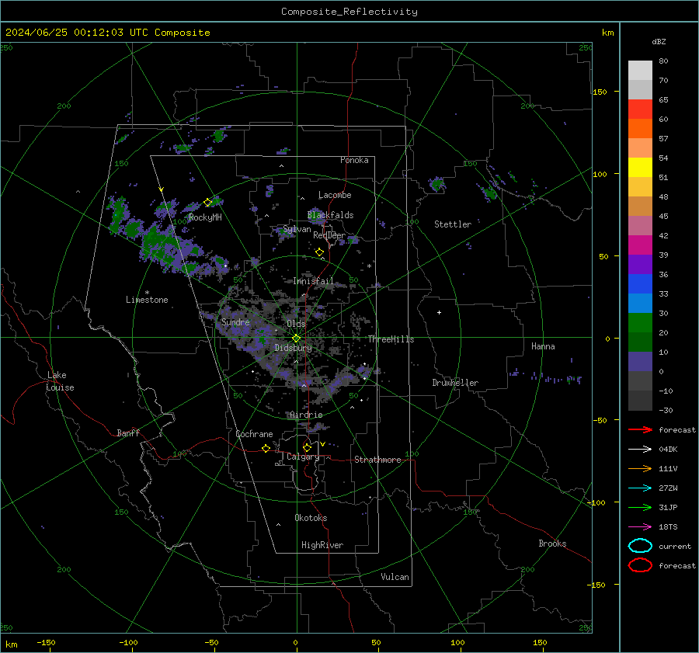Click the red forecast arrow in legend

coord(640,429)
